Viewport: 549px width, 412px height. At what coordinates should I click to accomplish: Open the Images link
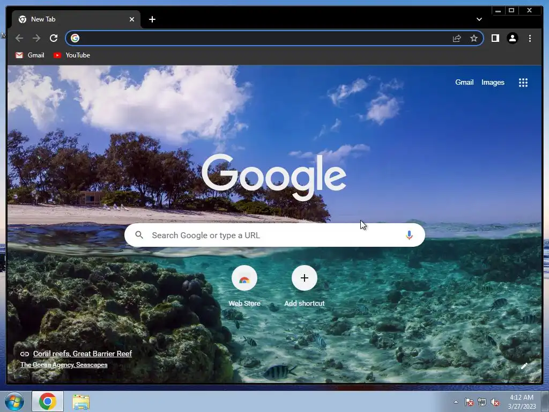click(493, 82)
